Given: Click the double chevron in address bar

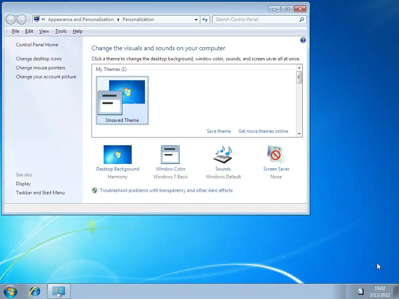Looking at the screenshot, I should point(43,19).
